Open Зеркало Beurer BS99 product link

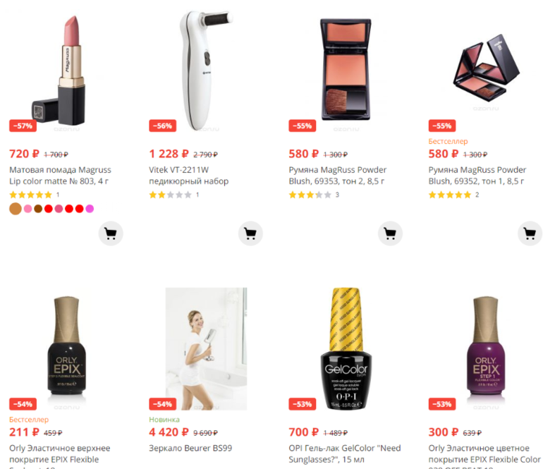tap(190, 448)
